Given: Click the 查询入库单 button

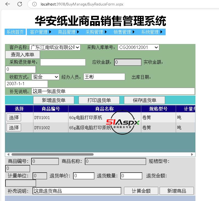Looking at the screenshot, I should 22,55.
